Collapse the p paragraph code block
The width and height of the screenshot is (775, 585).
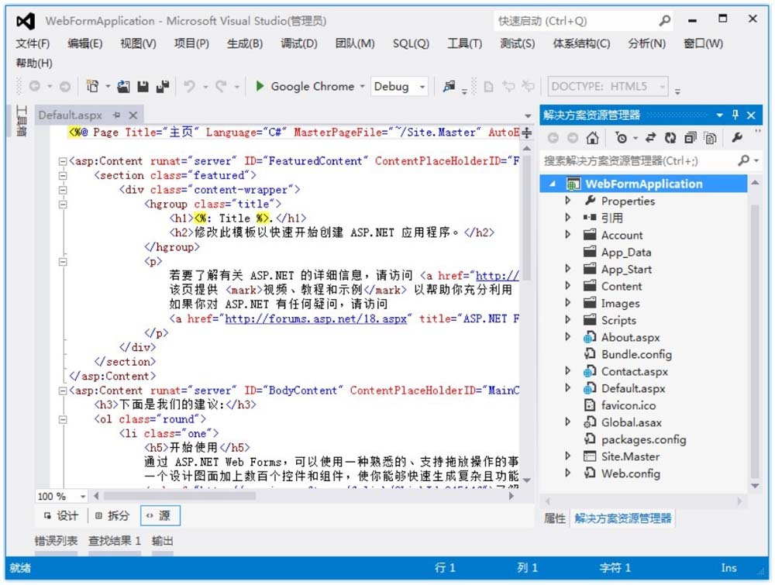63,261
